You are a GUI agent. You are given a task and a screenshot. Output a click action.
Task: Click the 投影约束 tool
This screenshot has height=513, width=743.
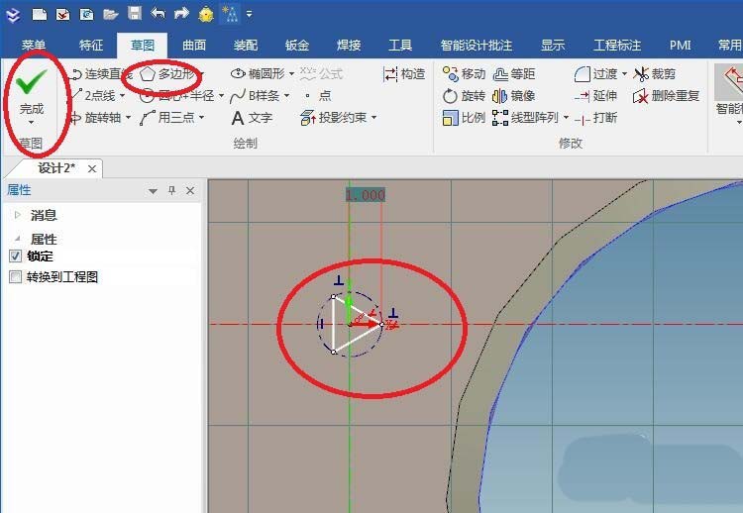[x=334, y=118]
